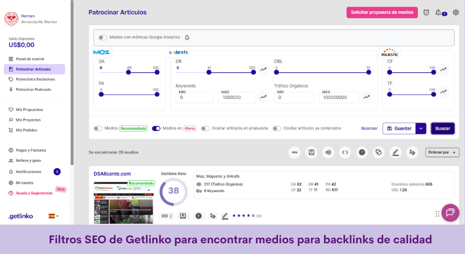Go to Mis Pedidos
The image size is (465, 254).
pyautogui.click(x=26, y=130)
